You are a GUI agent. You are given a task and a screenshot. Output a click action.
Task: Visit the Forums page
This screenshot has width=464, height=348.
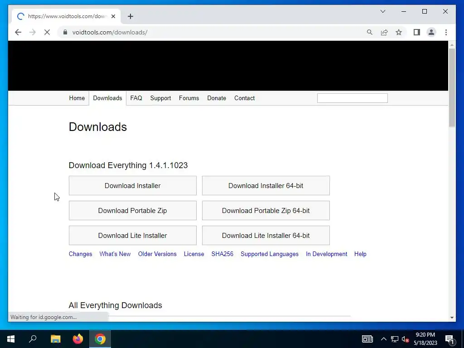point(189,98)
